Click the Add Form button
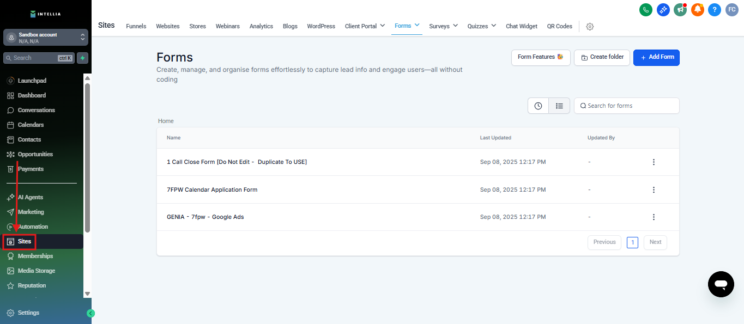 pyautogui.click(x=656, y=57)
